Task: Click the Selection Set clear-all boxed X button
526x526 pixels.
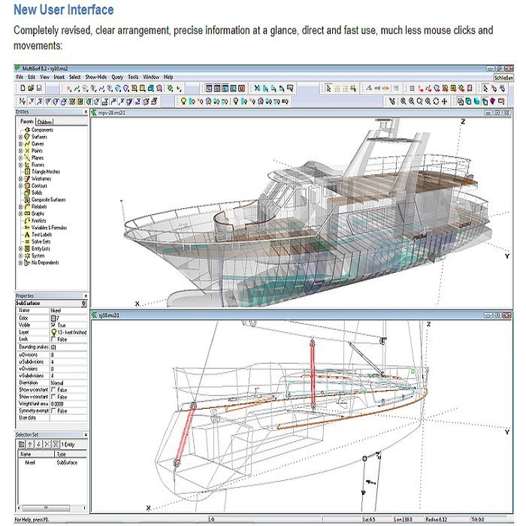Action: [x=56, y=444]
